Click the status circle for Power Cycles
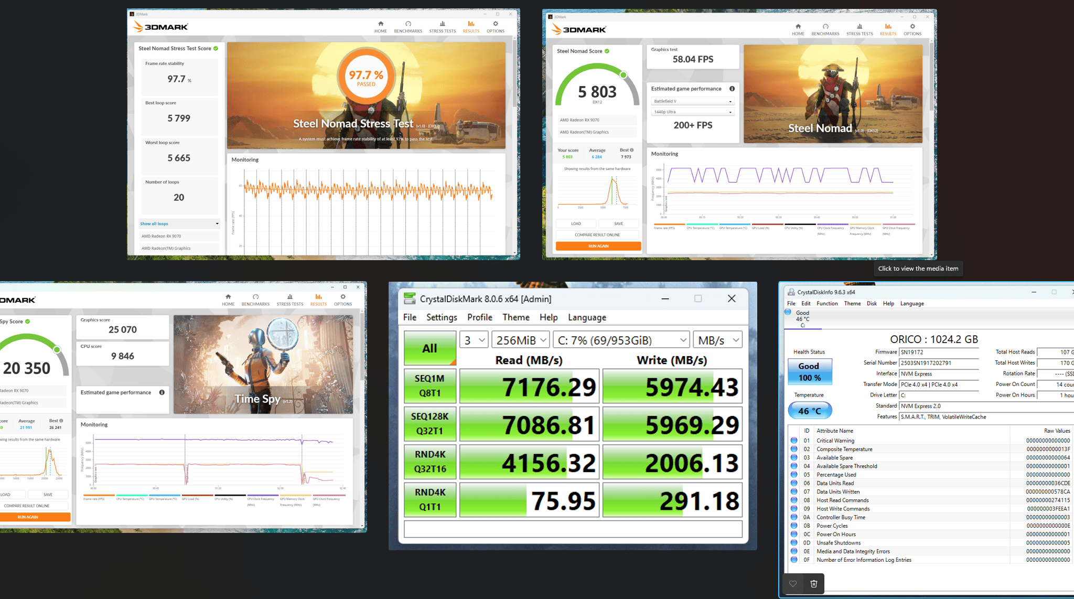 (794, 526)
